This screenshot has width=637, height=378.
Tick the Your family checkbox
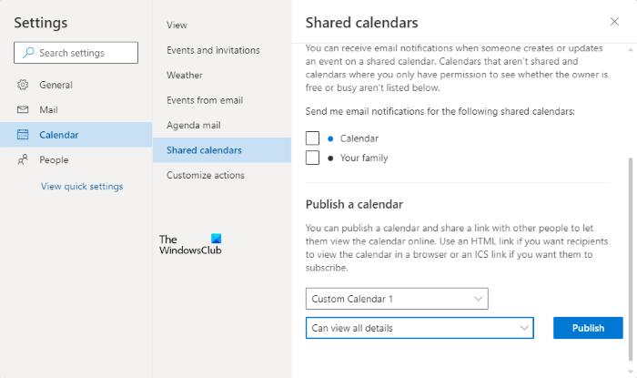tap(313, 158)
